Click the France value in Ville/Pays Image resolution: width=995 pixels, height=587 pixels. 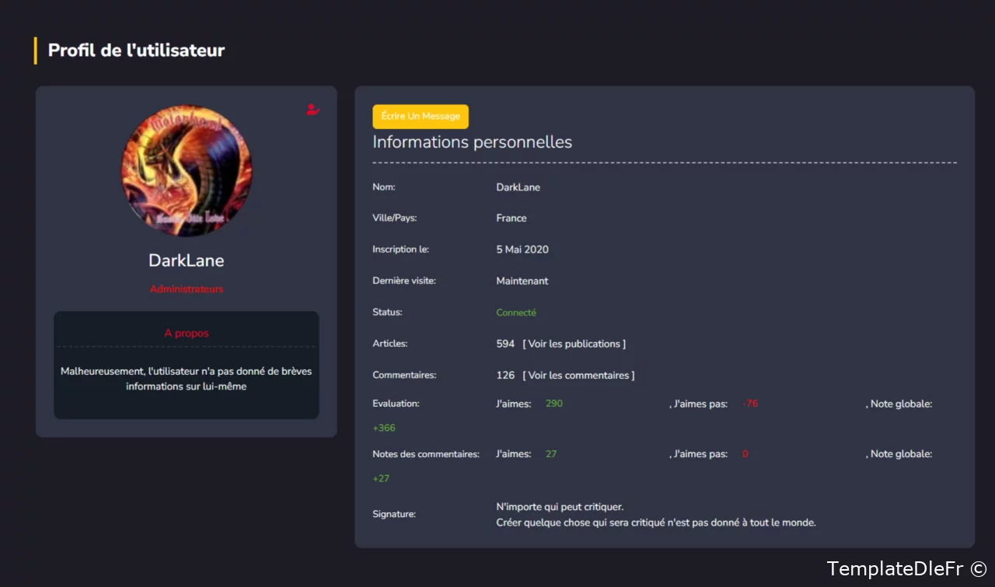(511, 218)
